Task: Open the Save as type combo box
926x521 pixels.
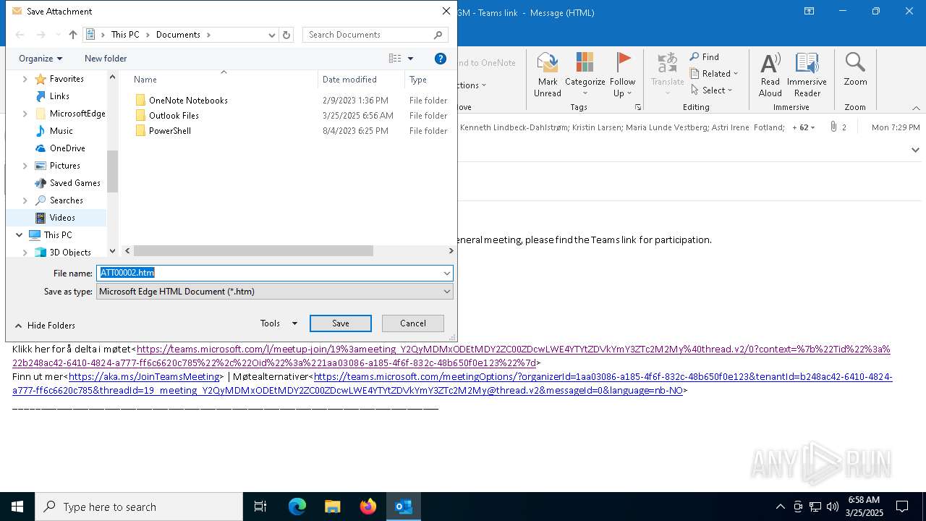Action: [275, 292]
